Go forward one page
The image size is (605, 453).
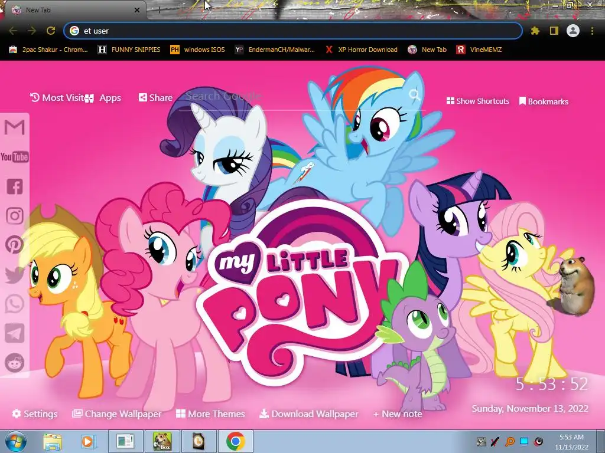(32, 31)
